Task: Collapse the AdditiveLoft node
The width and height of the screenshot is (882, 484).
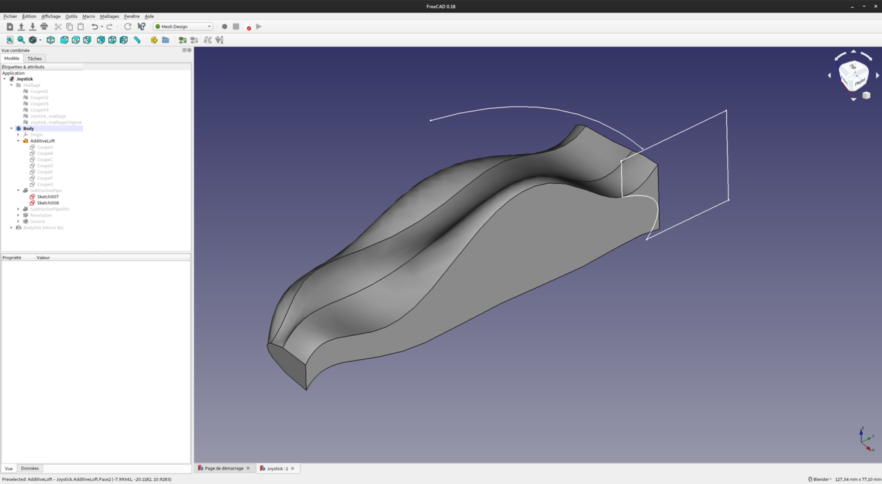Action: click(x=19, y=141)
